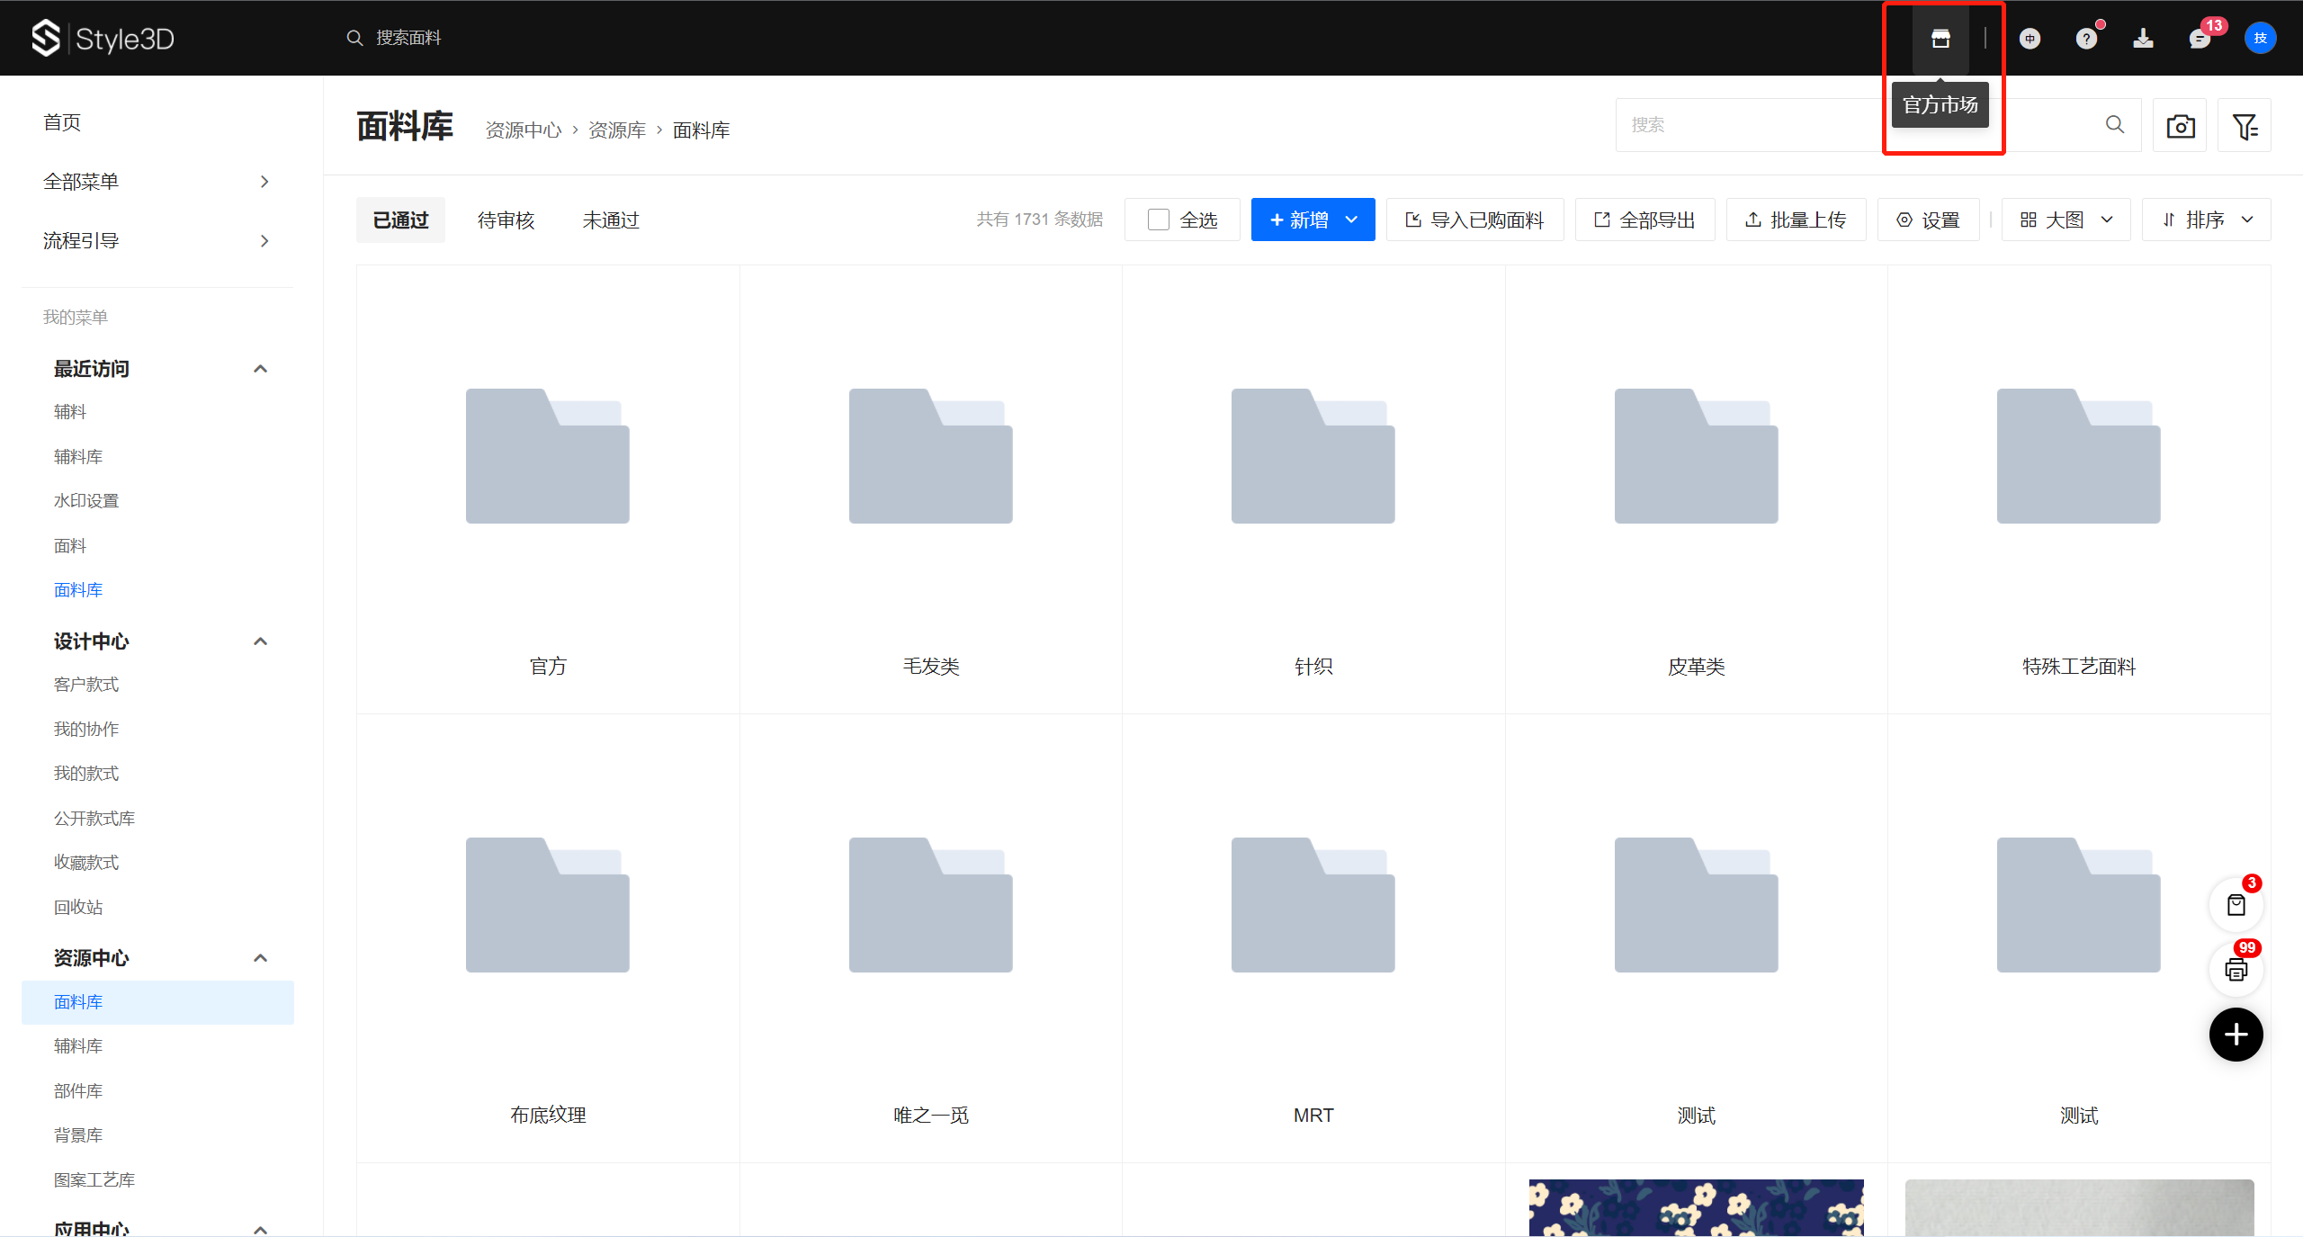Switch to the 未通过 tab
Viewport: 2303px width, 1237px height.
[x=610, y=220]
